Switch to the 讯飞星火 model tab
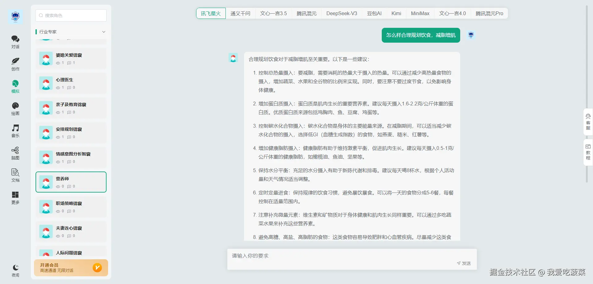The image size is (593, 284). (211, 13)
